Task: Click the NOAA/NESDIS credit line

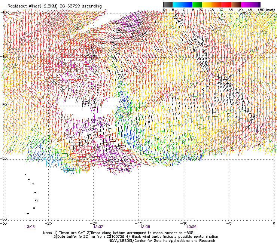Action: pyautogui.click(x=162, y=241)
